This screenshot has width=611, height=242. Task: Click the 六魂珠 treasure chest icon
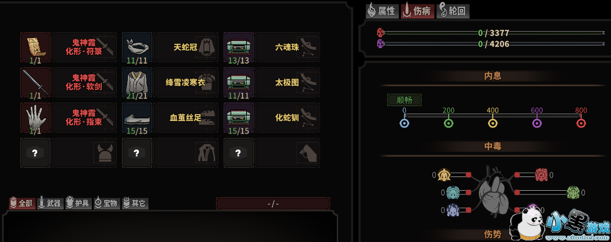(239, 48)
